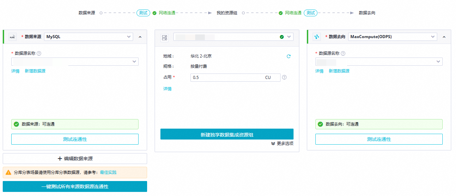The width and height of the screenshot is (456, 196).
Task: Open the resource group selector dropdown
Action: tap(233, 37)
